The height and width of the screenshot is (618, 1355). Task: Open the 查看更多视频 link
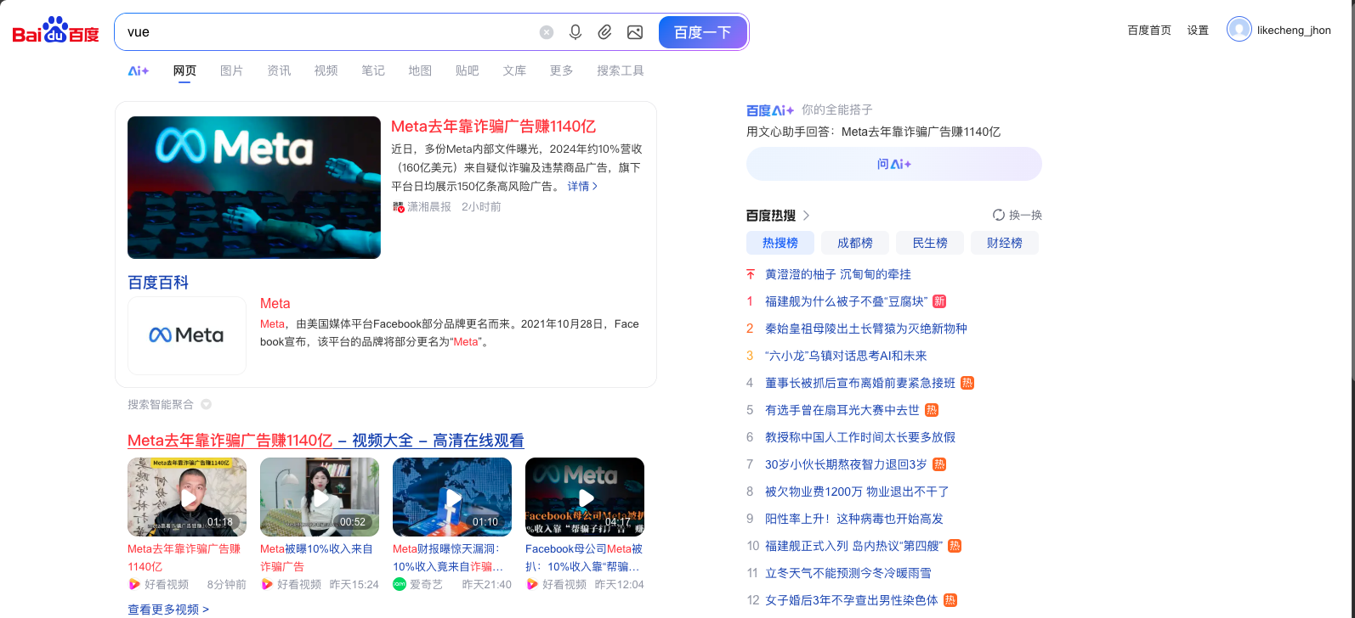167,610
